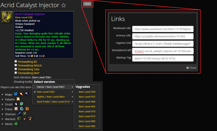Click the favorite star next to item title
Viewport: 217px width, 131px height.
(64, 5)
